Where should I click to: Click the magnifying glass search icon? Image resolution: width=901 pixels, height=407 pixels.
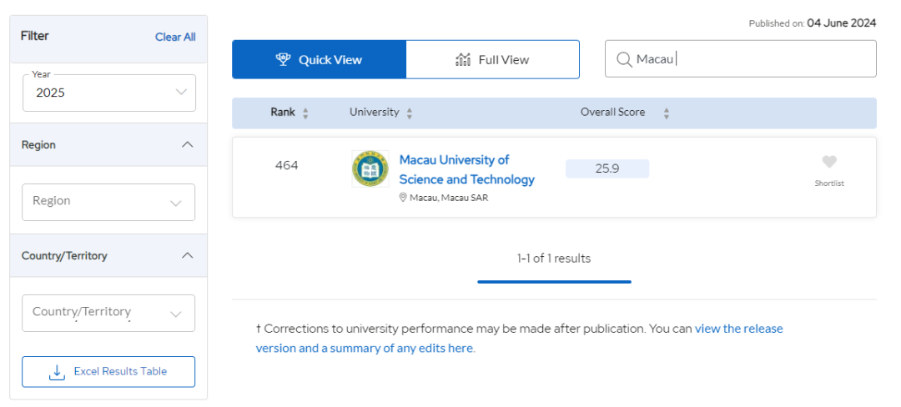coord(624,59)
